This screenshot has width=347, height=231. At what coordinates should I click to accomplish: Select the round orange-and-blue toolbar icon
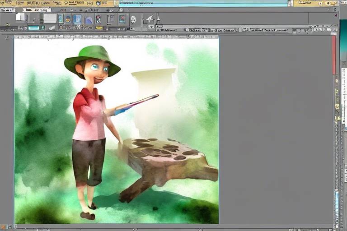[68, 19]
